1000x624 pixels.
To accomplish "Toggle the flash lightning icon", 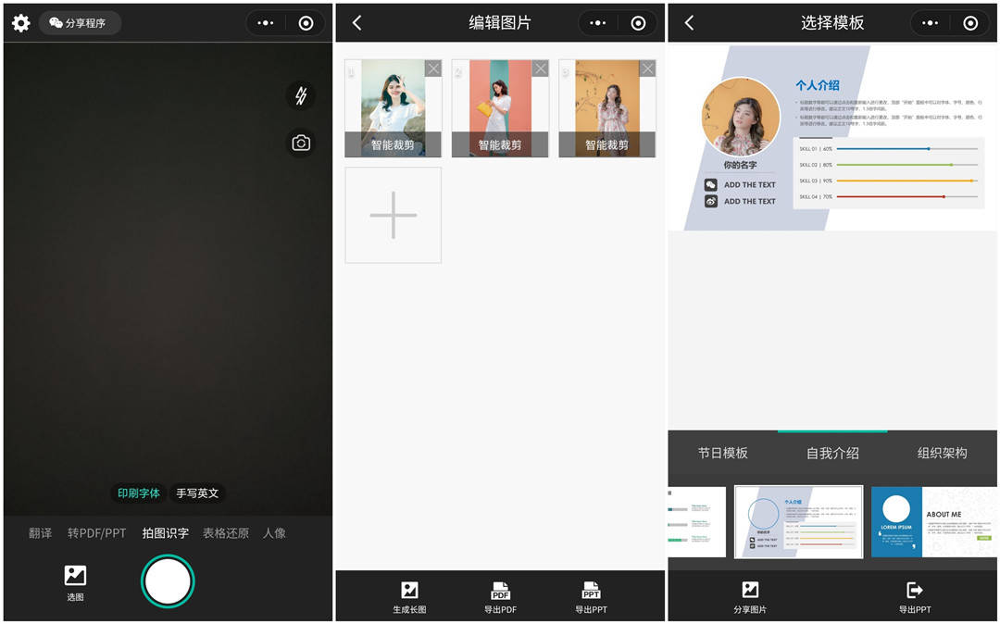I will tap(301, 95).
